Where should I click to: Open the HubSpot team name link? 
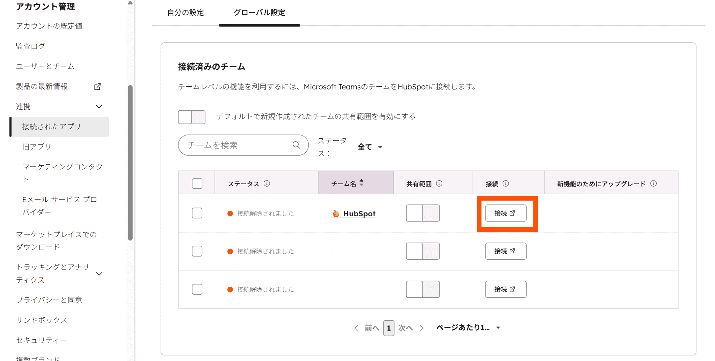pyautogui.click(x=359, y=214)
